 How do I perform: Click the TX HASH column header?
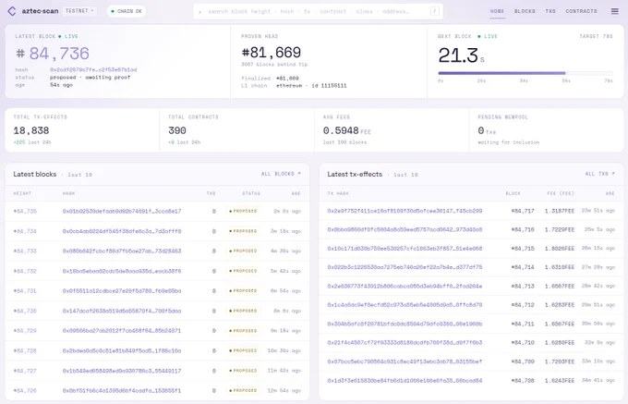click(338, 193)
